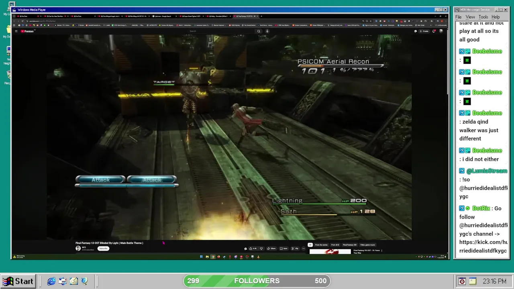Click the Clip button under the video
Image resolution: width=514 pixels, height=289 pixels.
(x=295, y=248)
